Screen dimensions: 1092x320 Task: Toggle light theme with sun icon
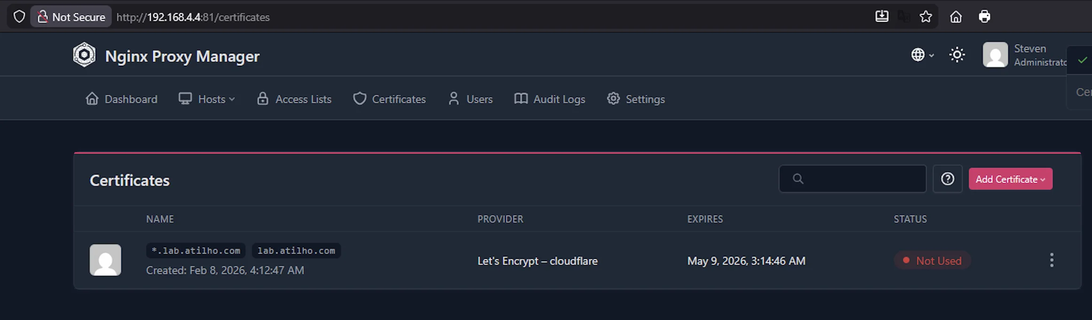(x=957, y=55)
